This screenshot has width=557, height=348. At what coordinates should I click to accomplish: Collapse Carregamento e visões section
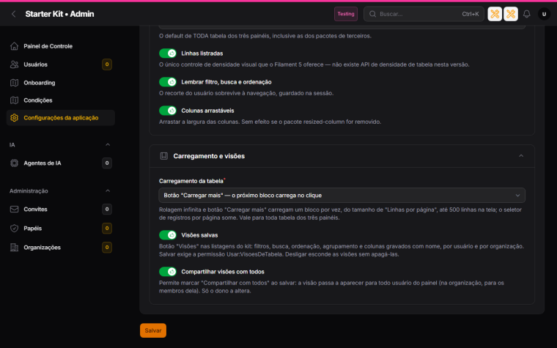coord(521,156)
